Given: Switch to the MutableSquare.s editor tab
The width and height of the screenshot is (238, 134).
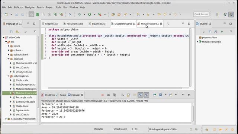Looking at the screenshot, I should 150,24.
